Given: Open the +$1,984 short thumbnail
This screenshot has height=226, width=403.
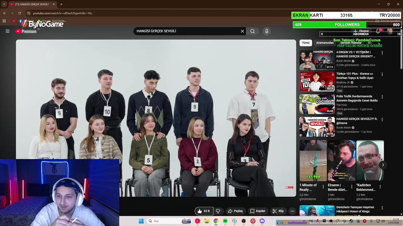Looking at the screenshot, I should point(313,160).
